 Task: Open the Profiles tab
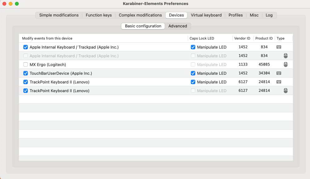[235, 15]
